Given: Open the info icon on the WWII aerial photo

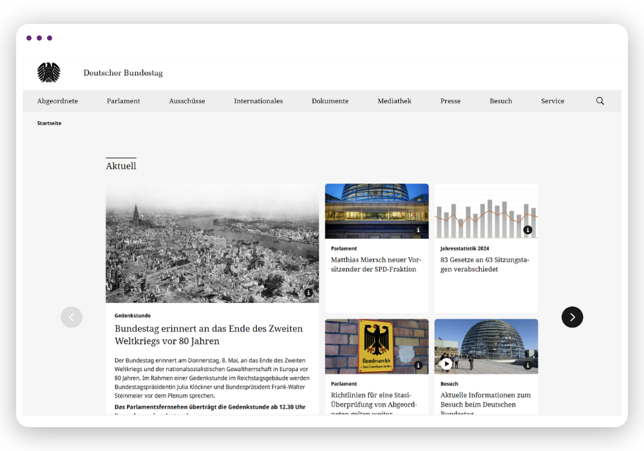Looking at the screenshot, I should (310, 293).
